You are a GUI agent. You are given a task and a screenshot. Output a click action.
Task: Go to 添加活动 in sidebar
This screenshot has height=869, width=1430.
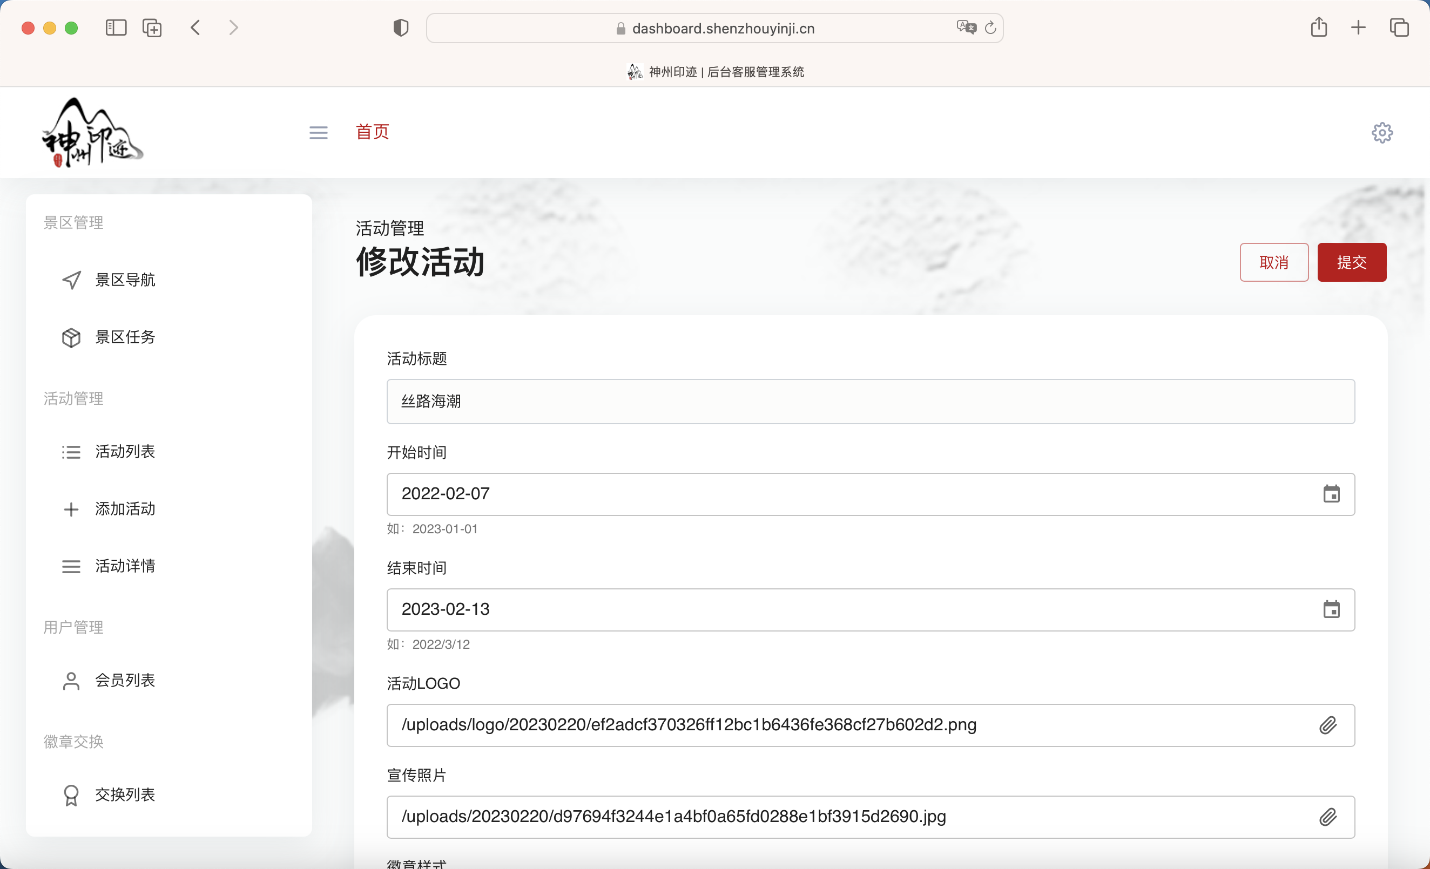tap(125, 509)
